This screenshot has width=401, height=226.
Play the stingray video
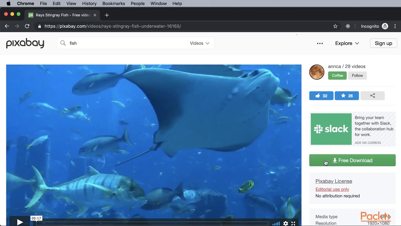pyautogui.click(x=19, y=222)
